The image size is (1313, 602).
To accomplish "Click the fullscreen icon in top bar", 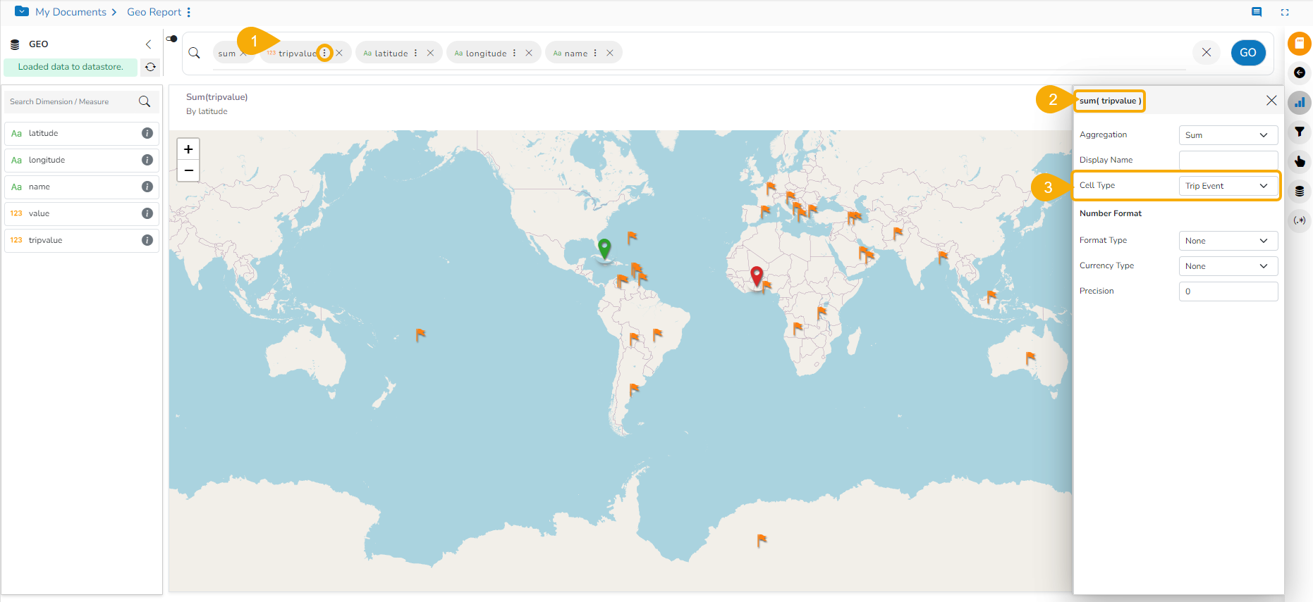I will click(x=1284, y=12).
